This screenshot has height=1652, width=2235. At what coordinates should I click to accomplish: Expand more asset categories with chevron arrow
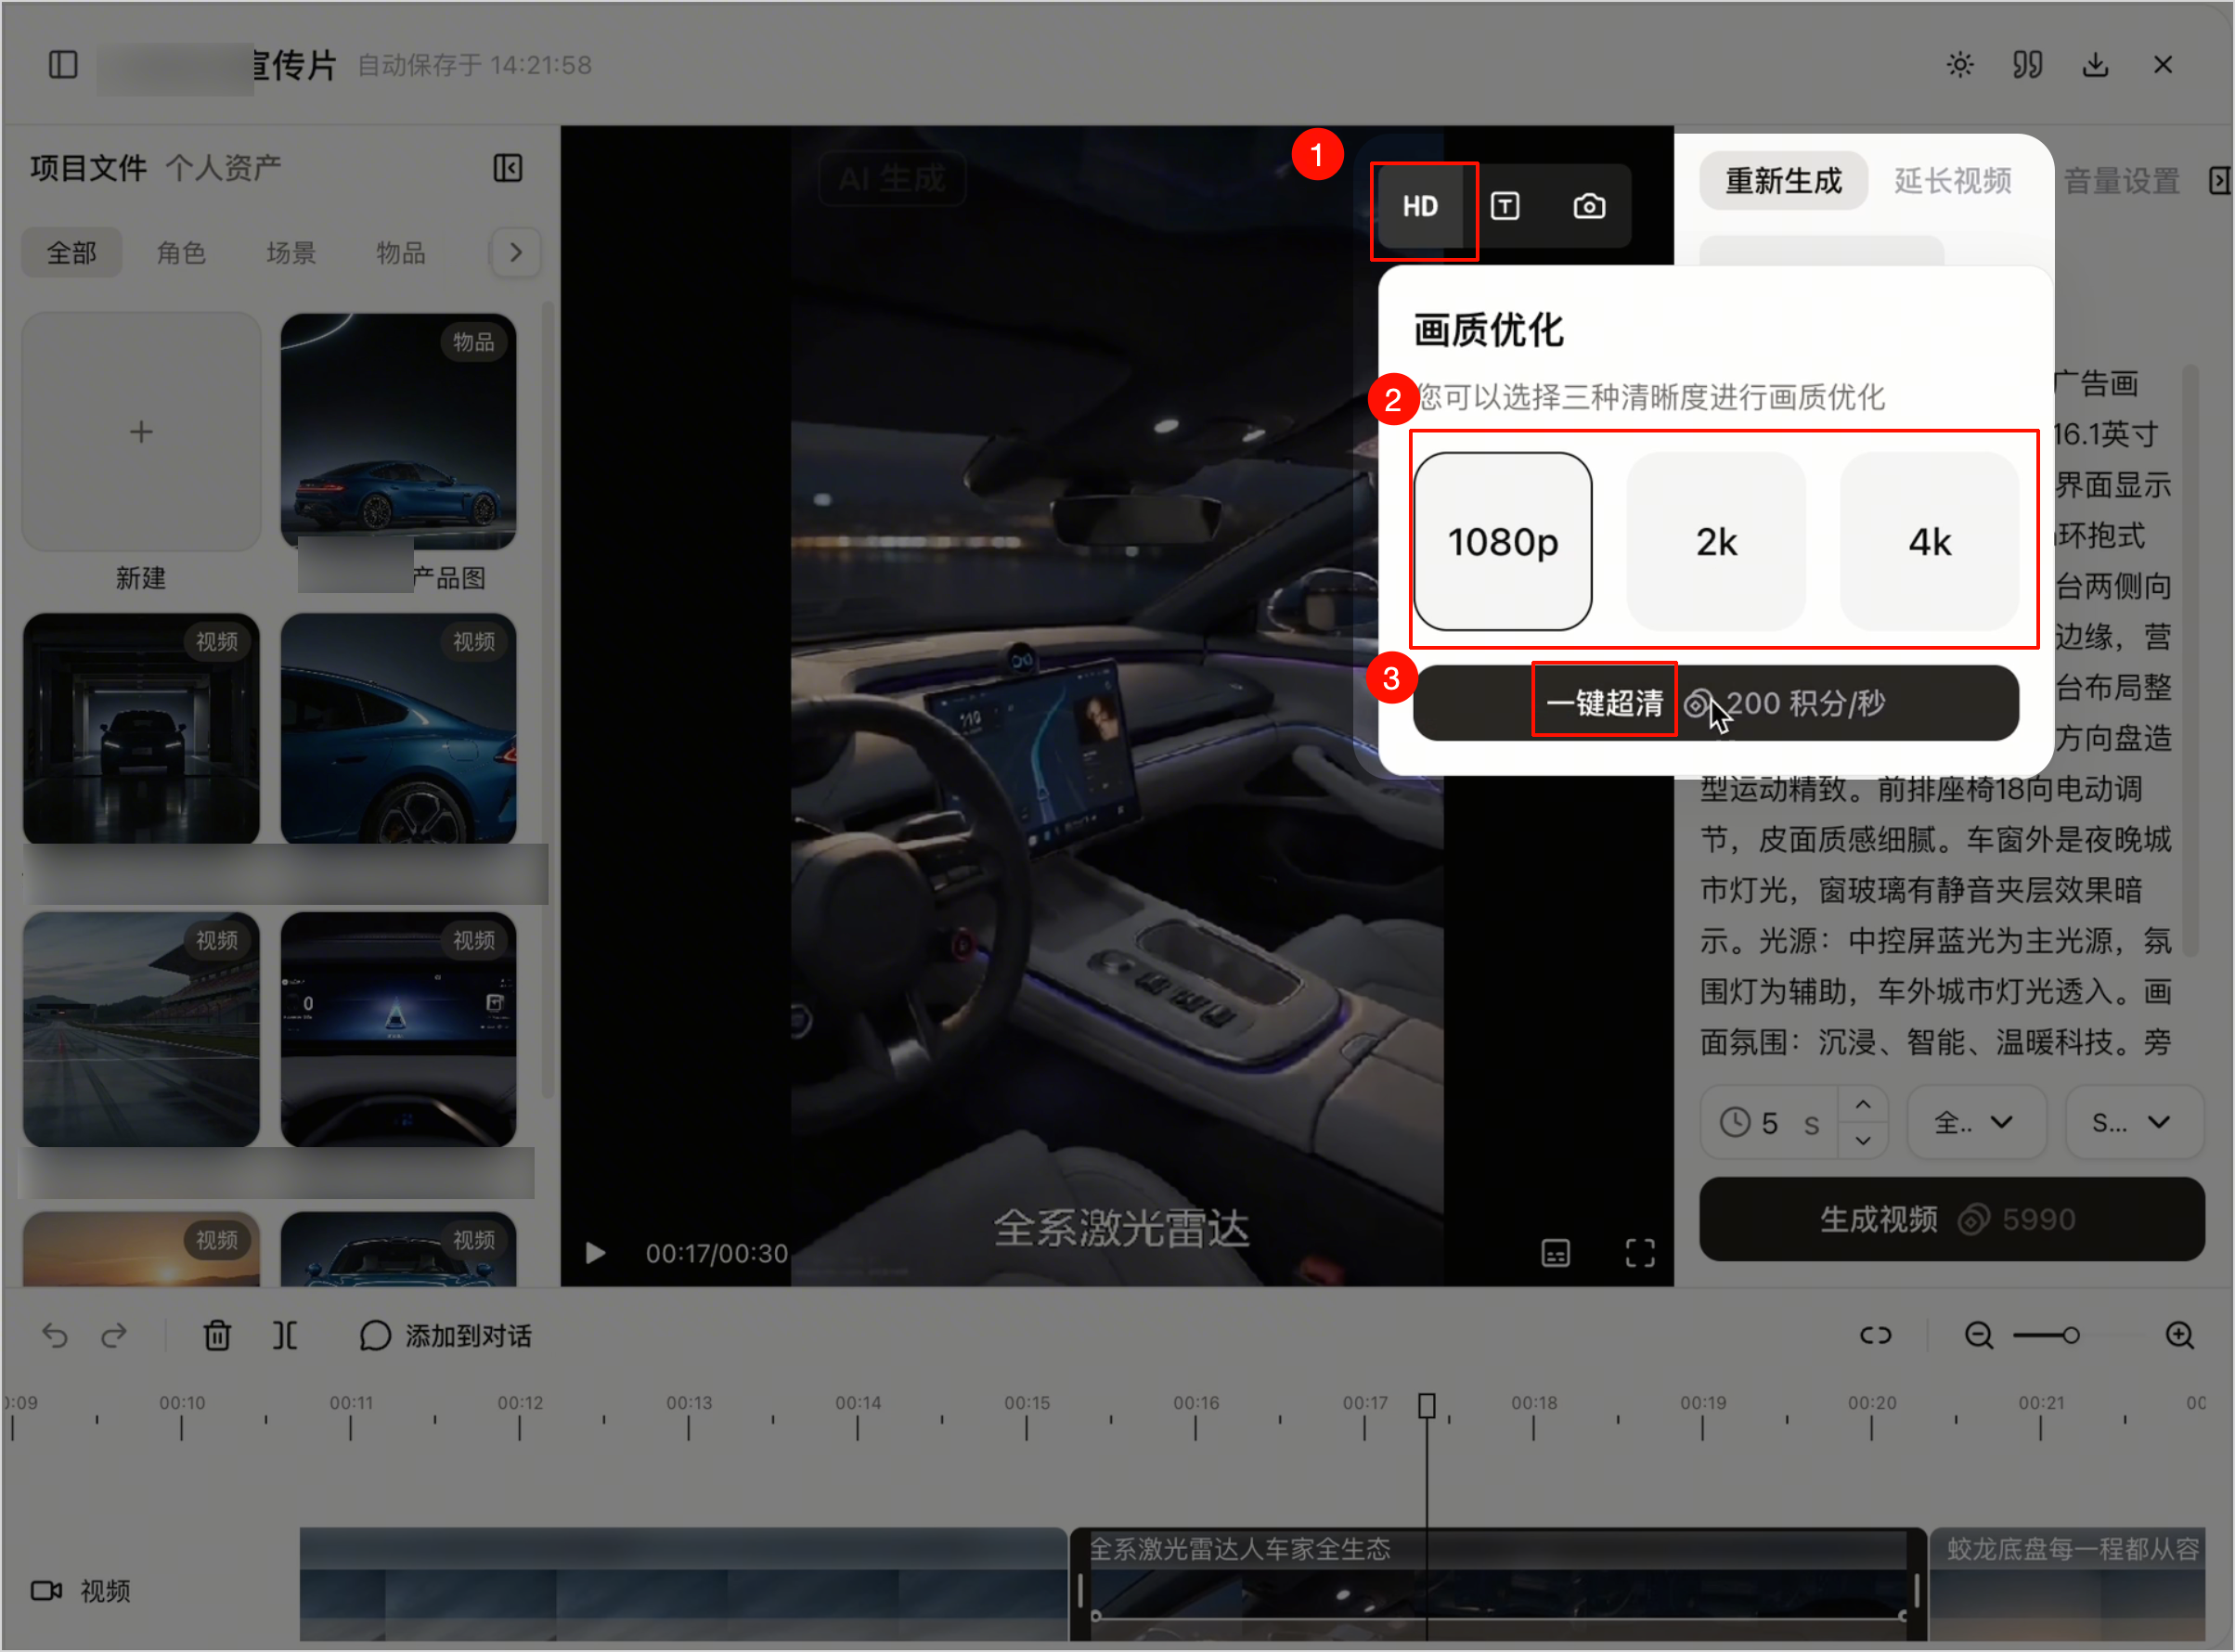point(516,252)
